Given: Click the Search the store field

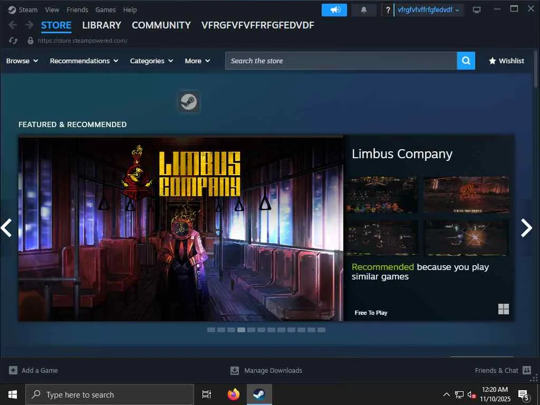Looking at the screenshot, I should (341, 61).
